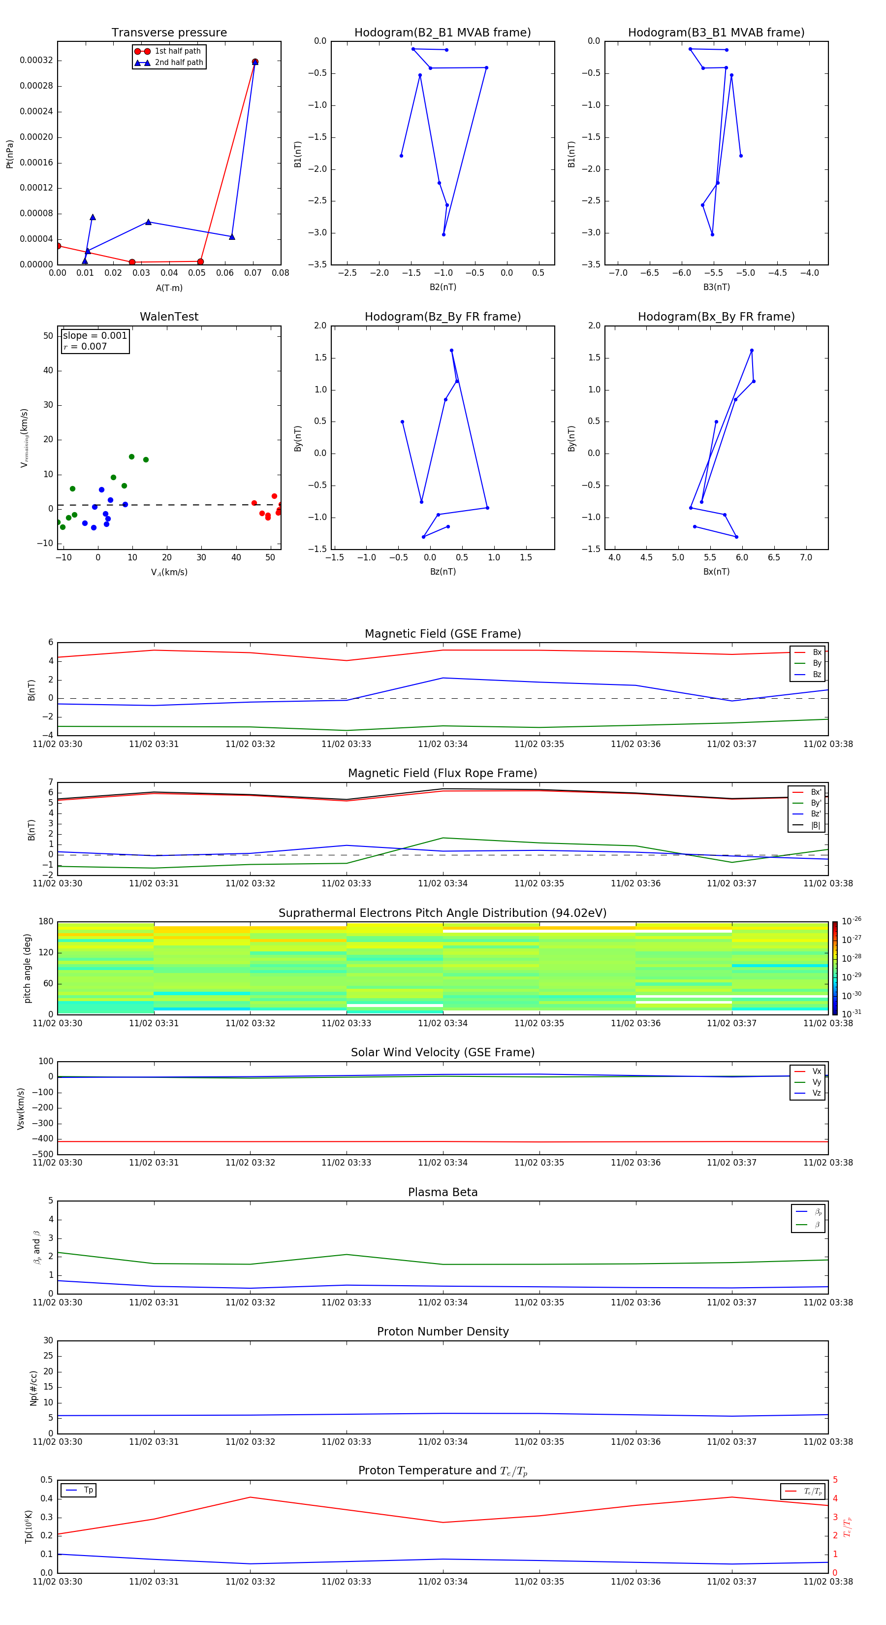Click the Vsw(km/s) y-axis label

pos(21,1108)
